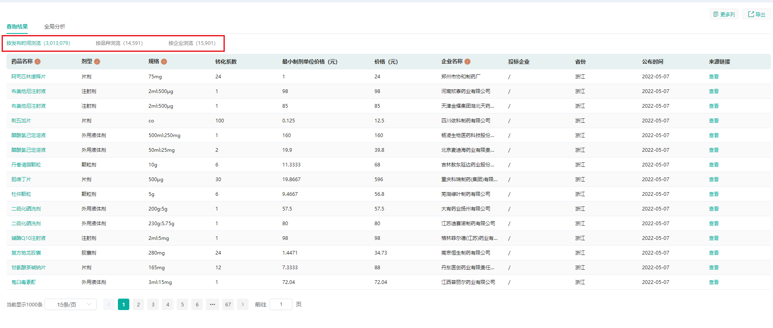
Task: Go to page 2
Action: 138,304
